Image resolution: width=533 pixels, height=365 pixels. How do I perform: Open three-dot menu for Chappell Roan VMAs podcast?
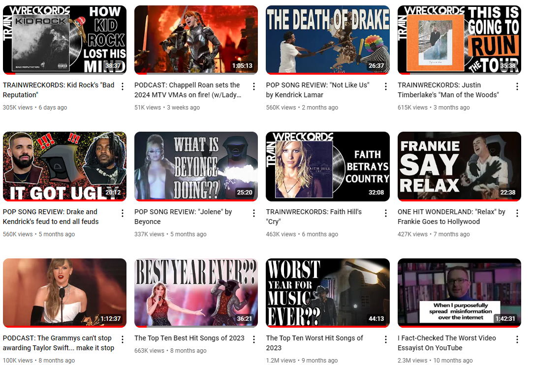254,86
